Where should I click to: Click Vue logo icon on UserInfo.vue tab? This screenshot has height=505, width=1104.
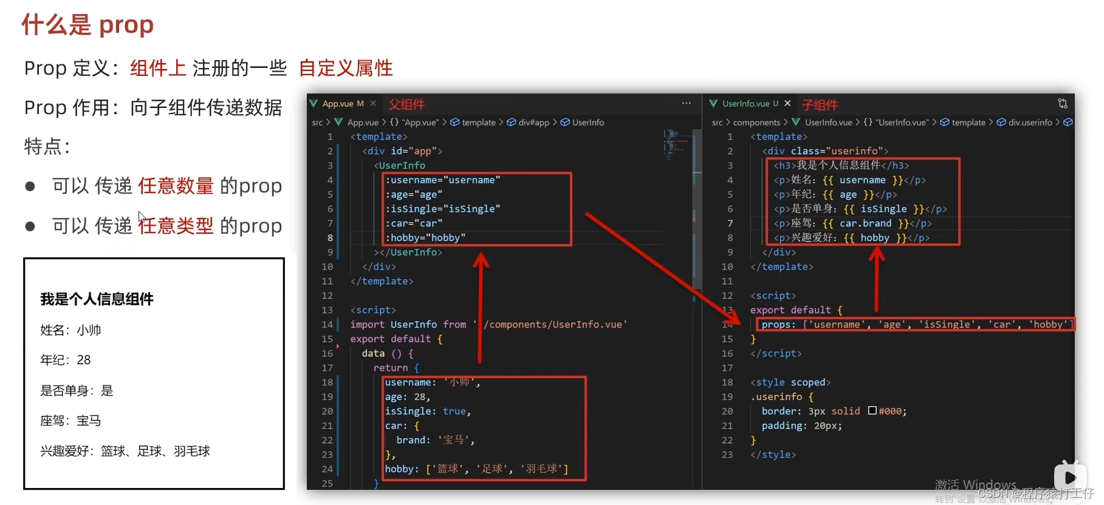[x=713, y=104]
